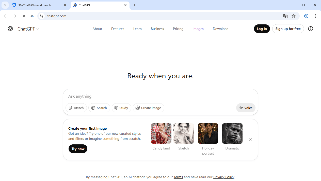Open the Privacy Policy link

coord(223,177)
